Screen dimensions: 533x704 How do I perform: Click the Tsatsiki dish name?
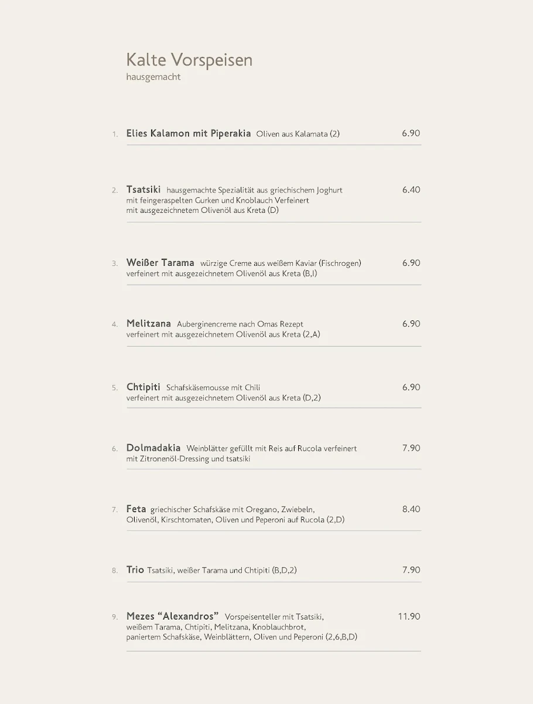pyautogui.click(x=143, y=189)
